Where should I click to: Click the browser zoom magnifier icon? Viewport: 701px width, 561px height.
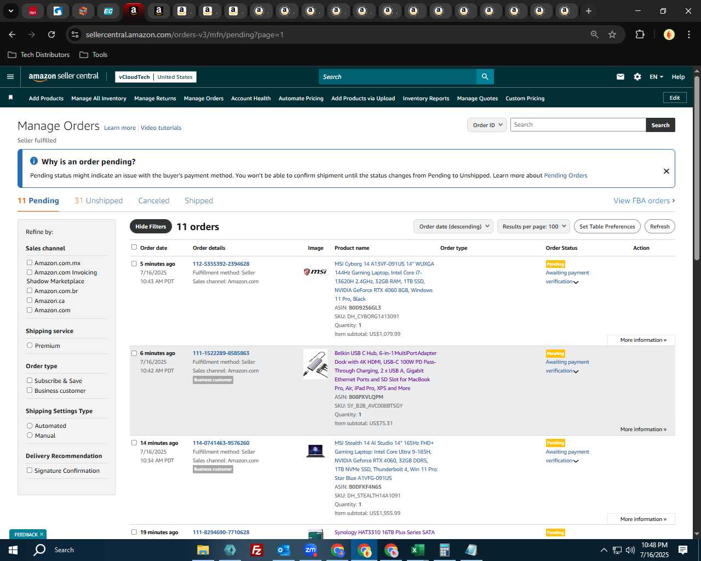(594, 35)
